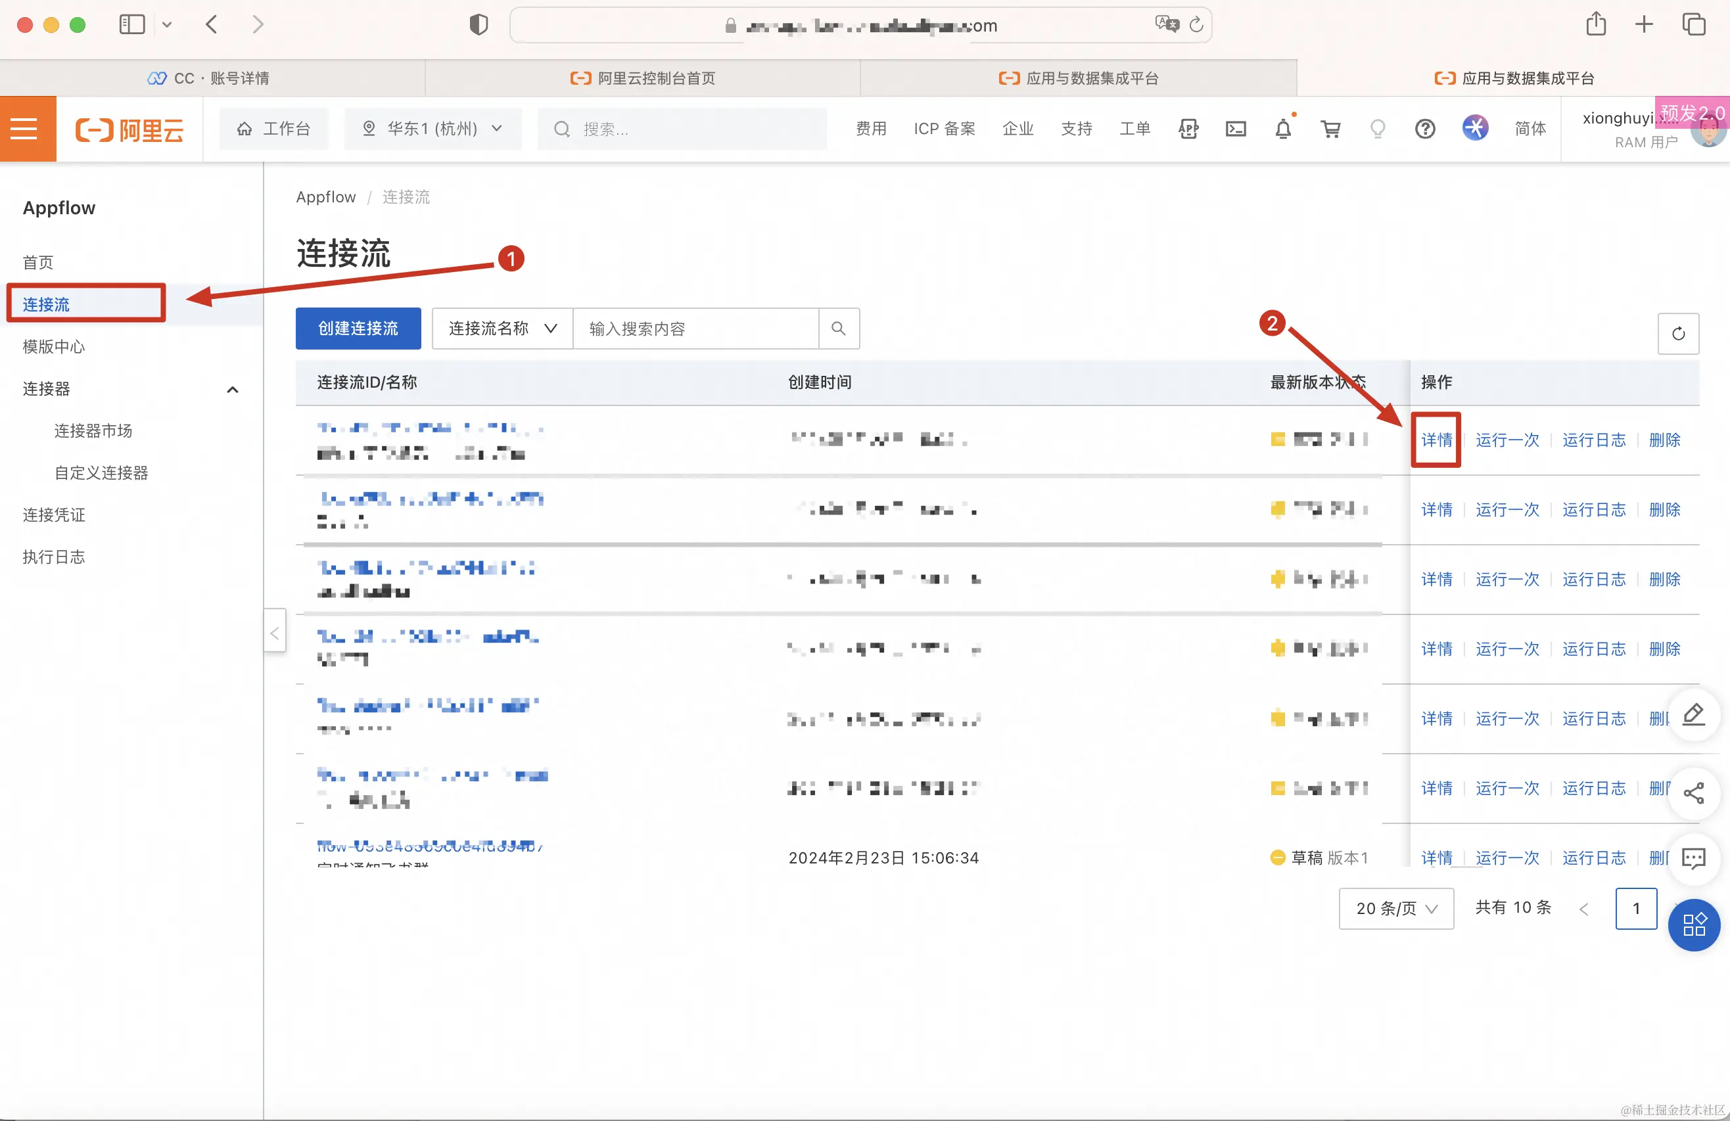Click the table refresh icon button

pos(1677,333)
